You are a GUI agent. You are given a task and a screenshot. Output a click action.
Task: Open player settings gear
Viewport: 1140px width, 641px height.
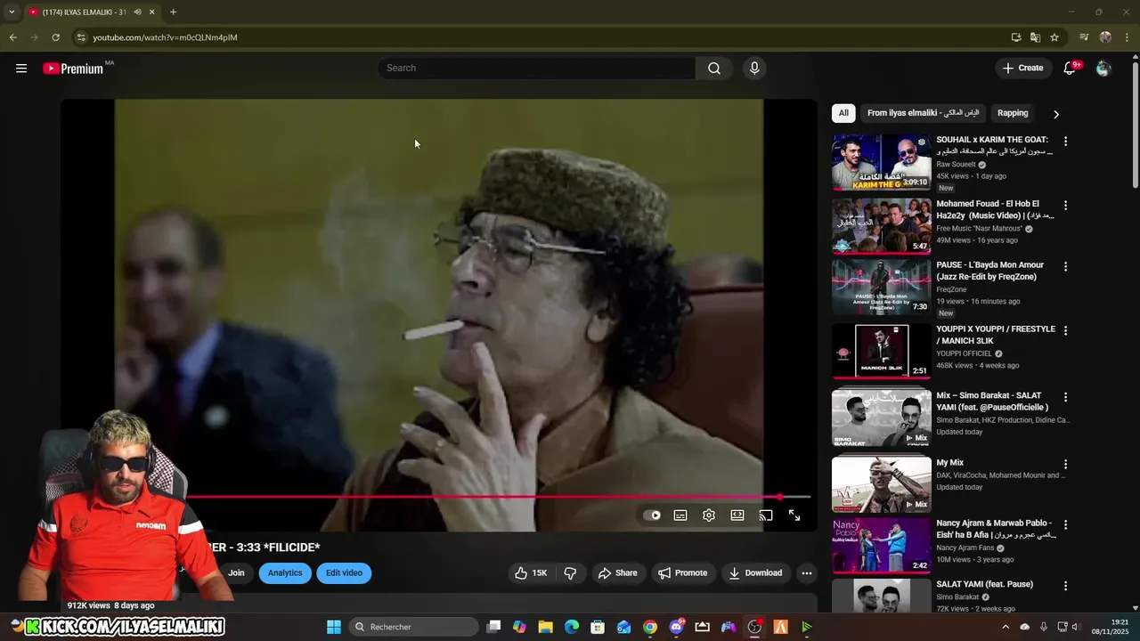(x=709, y=515)
